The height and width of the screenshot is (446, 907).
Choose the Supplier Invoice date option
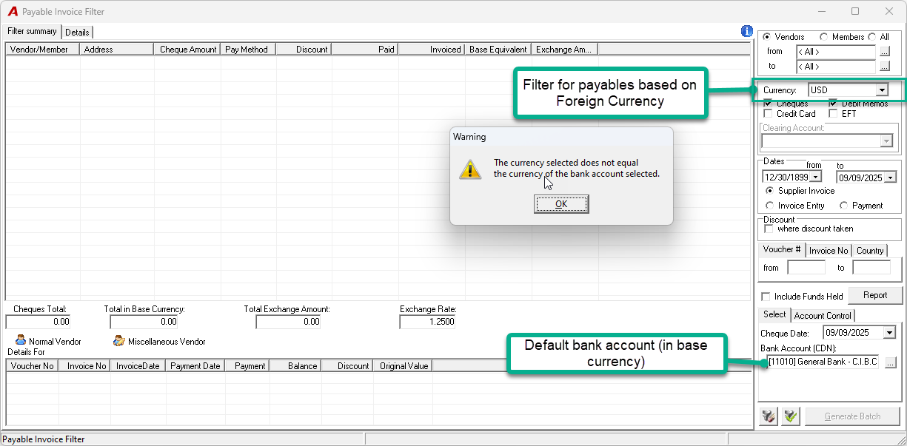[770, 191]
